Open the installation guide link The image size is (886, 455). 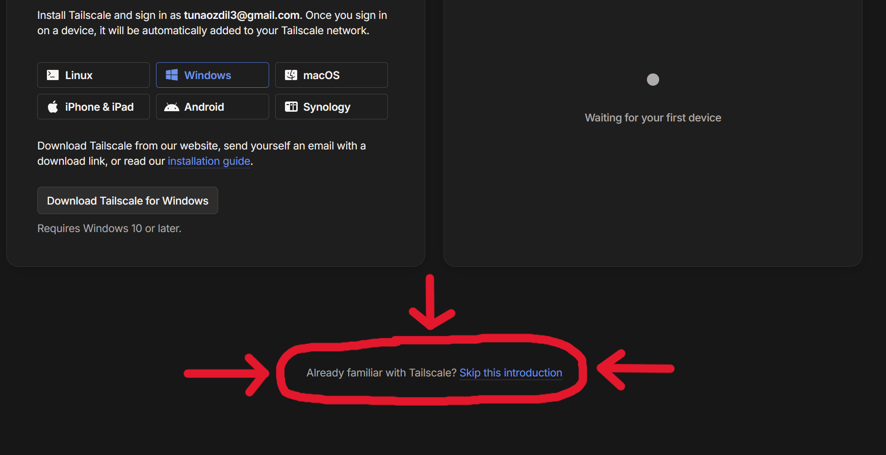(x=209, y=161)
